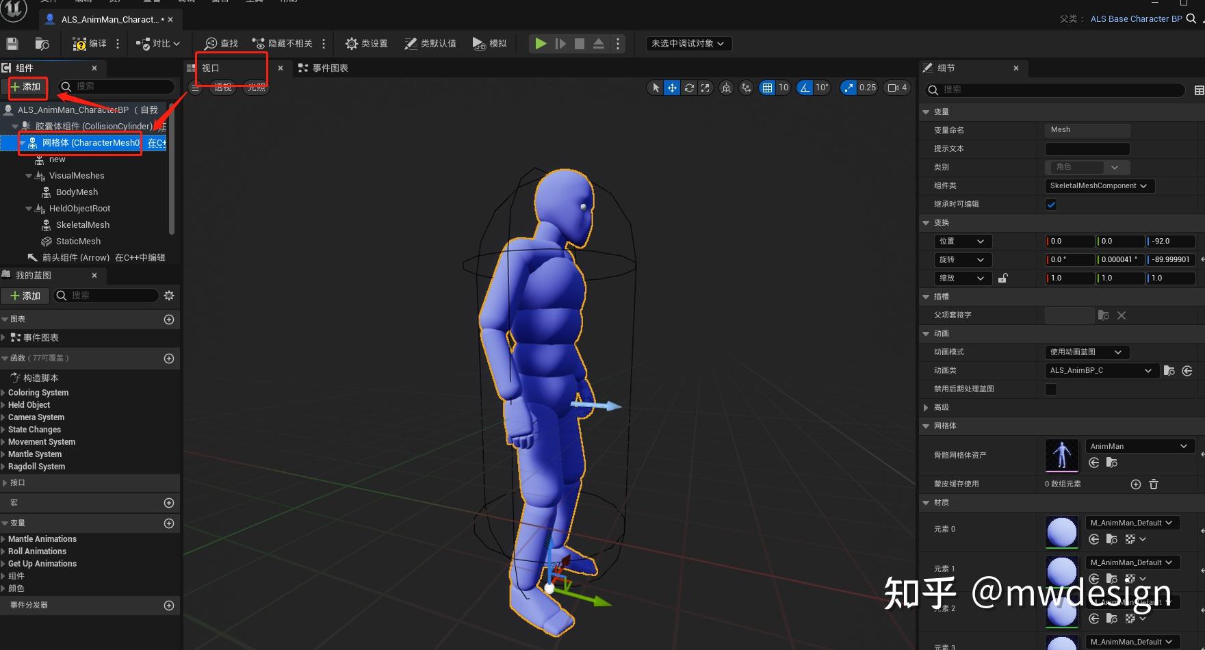Screen dimensions: 1205x650
Task: Click the scale lock icon
Action: [1002, 278]
